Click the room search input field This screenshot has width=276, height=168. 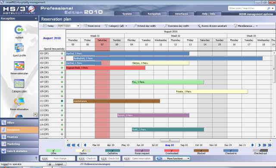pyautogui.click(x=247, y=8)
